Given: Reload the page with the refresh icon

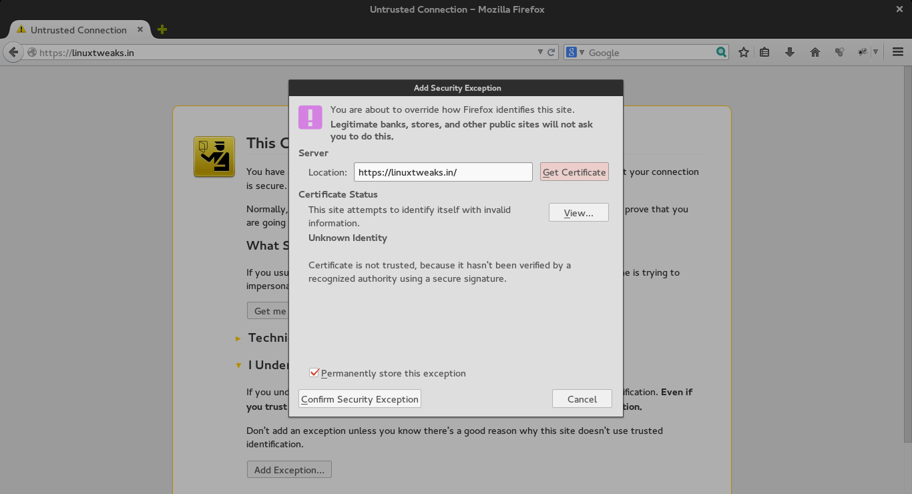Looking at the screenshot, I should 551,52.
